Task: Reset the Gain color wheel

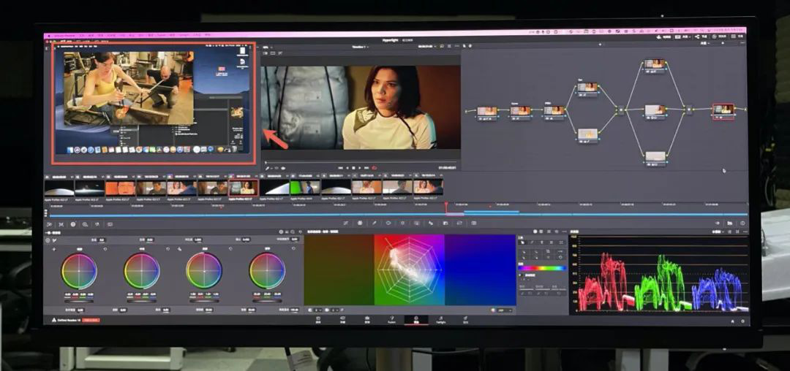Action: click(x=230, y=249)
